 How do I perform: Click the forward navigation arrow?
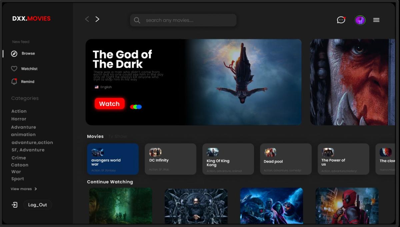click(97, 19)
